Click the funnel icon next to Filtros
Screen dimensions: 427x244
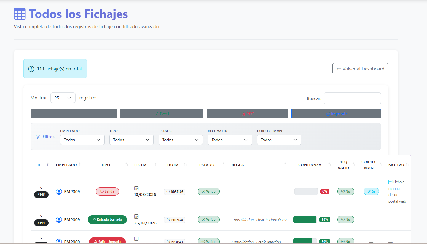[38, 137]
